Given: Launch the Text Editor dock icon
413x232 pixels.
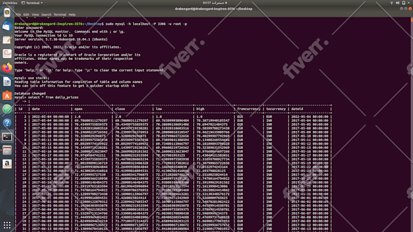Looking at the screenshot, I should [7, 40].
